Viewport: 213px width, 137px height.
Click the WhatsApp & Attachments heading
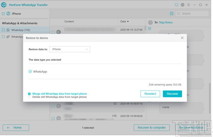pyautogui.click(x=19, y=23)
